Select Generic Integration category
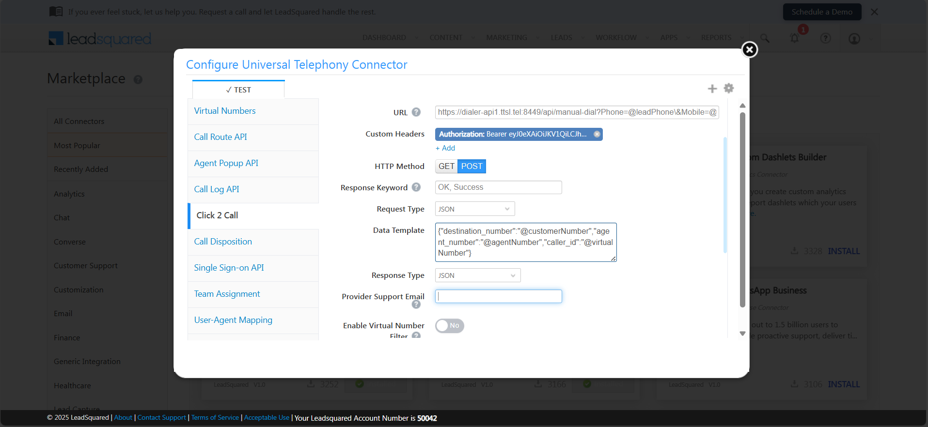Image resolution: width=928 pixels, height=427 pixels. pyautogui.click(x=107, y=362)
